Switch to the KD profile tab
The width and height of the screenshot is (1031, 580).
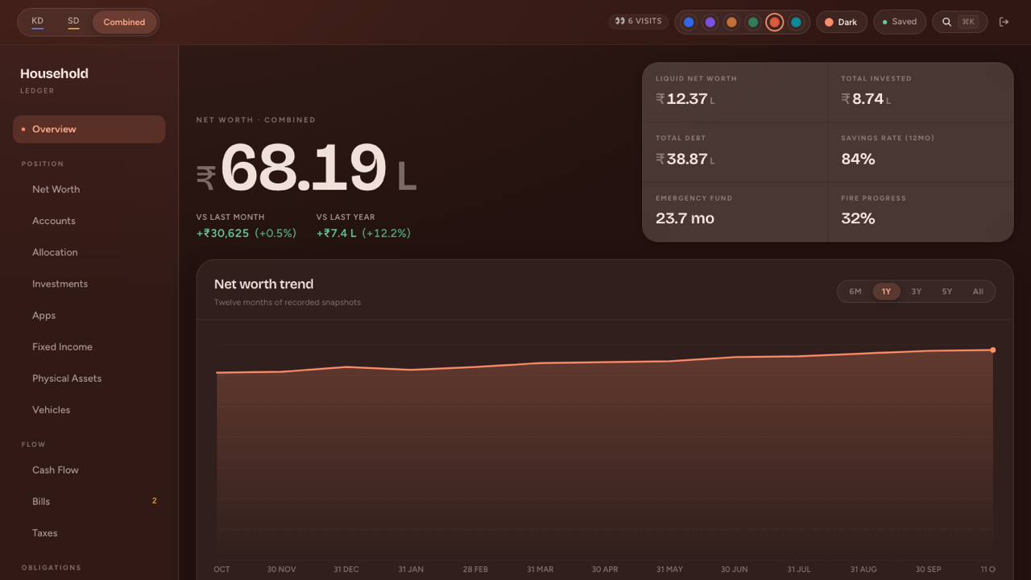coord(37,22)
